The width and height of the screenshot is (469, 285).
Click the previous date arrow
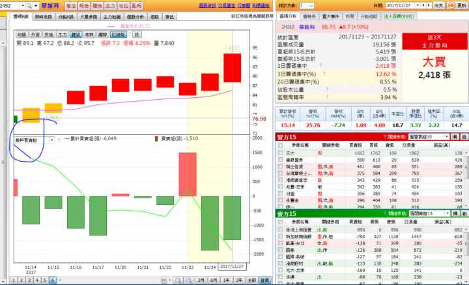tap(423, 5)
